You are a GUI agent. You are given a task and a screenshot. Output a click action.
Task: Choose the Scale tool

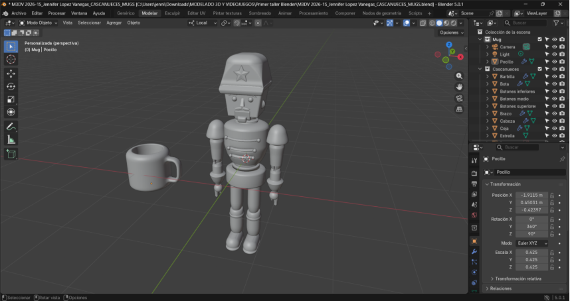coord(11,99)
